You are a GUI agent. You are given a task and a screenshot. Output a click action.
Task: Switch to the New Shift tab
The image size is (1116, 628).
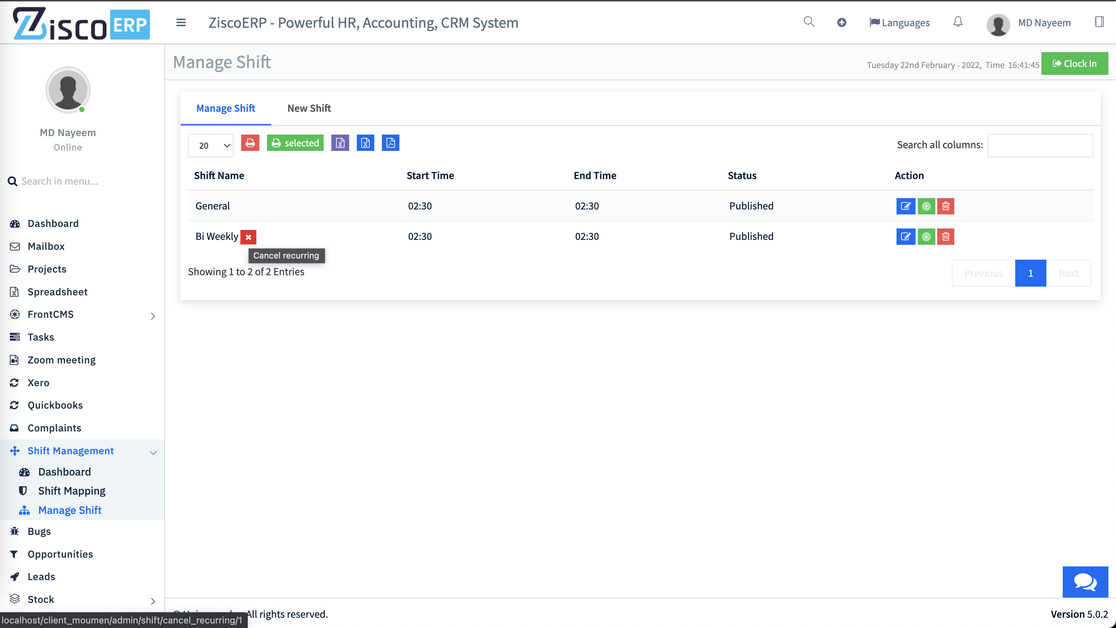click(309, 108)
